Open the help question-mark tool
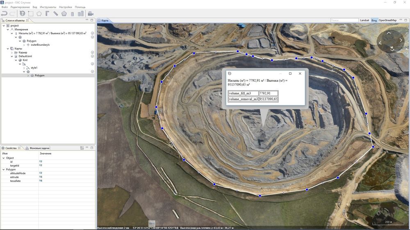Screen dimensions: 410x230 [23, 13]
